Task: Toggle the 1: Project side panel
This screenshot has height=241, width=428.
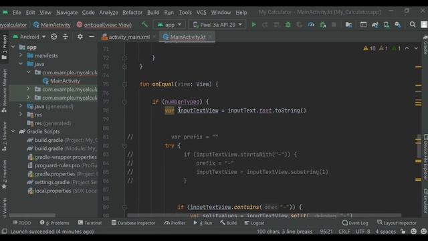Action: coord(4,47)
